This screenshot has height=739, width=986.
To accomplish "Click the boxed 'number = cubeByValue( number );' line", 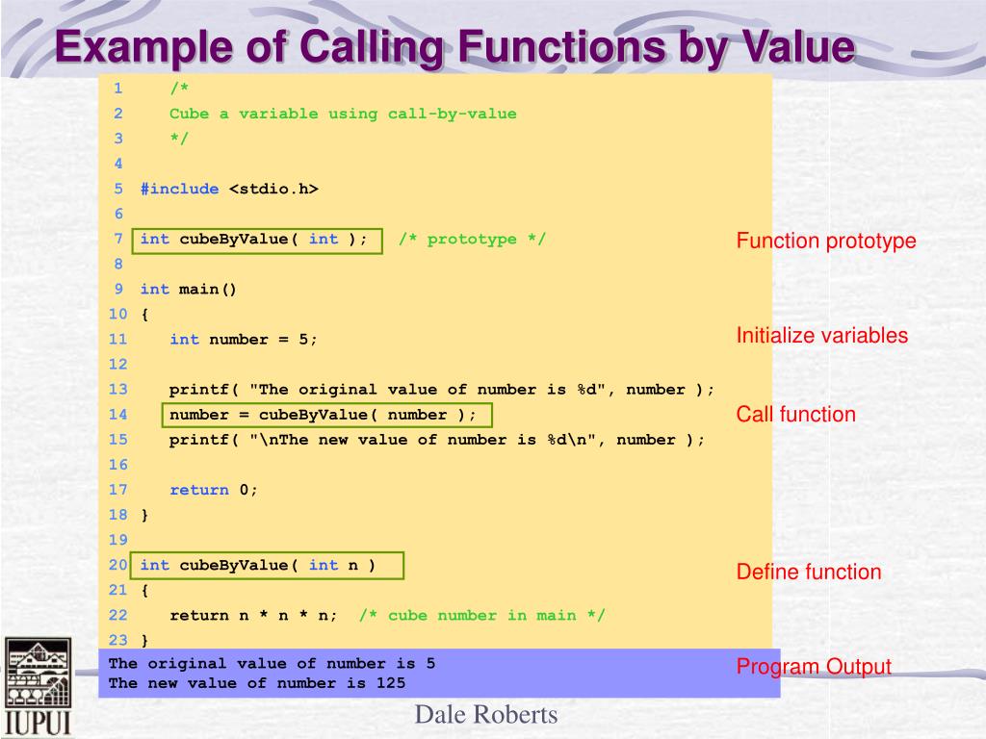I will tap(327, 416).
